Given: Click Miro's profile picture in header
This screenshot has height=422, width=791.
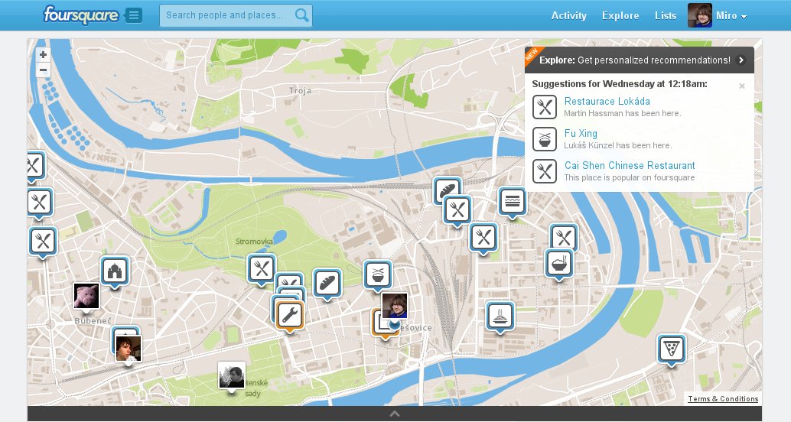Looking at the screenshot, I should point(700,15).
